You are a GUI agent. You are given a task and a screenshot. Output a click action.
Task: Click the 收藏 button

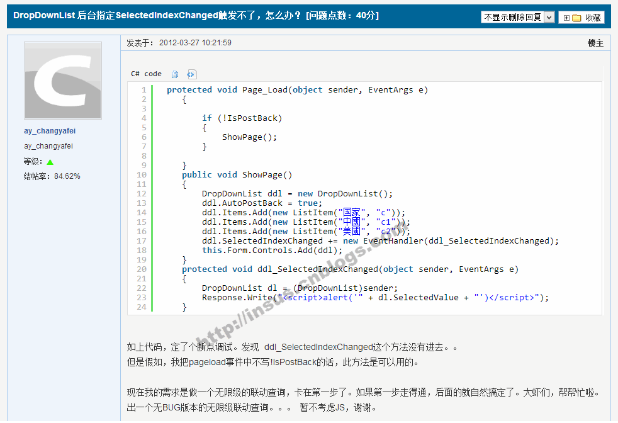tap(581, 18)
